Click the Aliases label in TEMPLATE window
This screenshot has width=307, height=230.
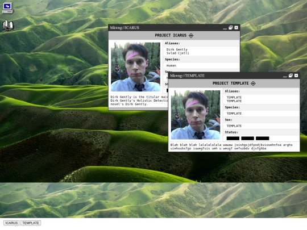pos(233,91)
